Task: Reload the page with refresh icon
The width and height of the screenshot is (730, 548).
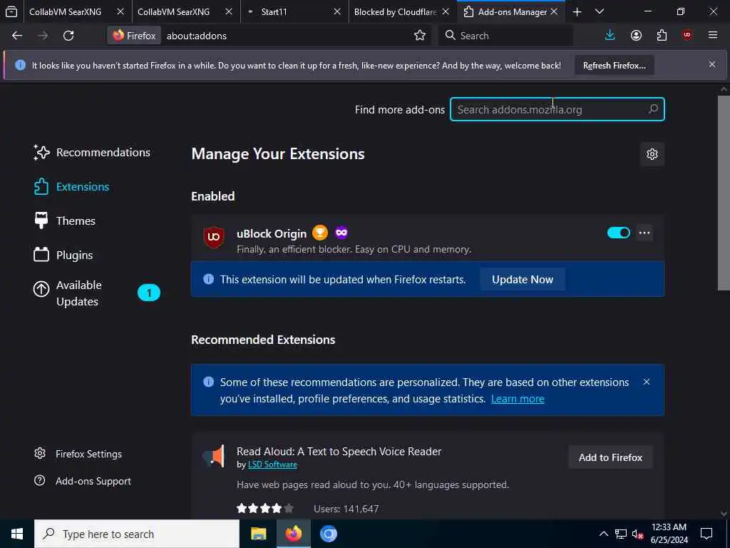Action: coord(68,36)
